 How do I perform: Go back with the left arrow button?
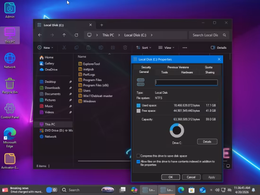(x=40, y=35)
